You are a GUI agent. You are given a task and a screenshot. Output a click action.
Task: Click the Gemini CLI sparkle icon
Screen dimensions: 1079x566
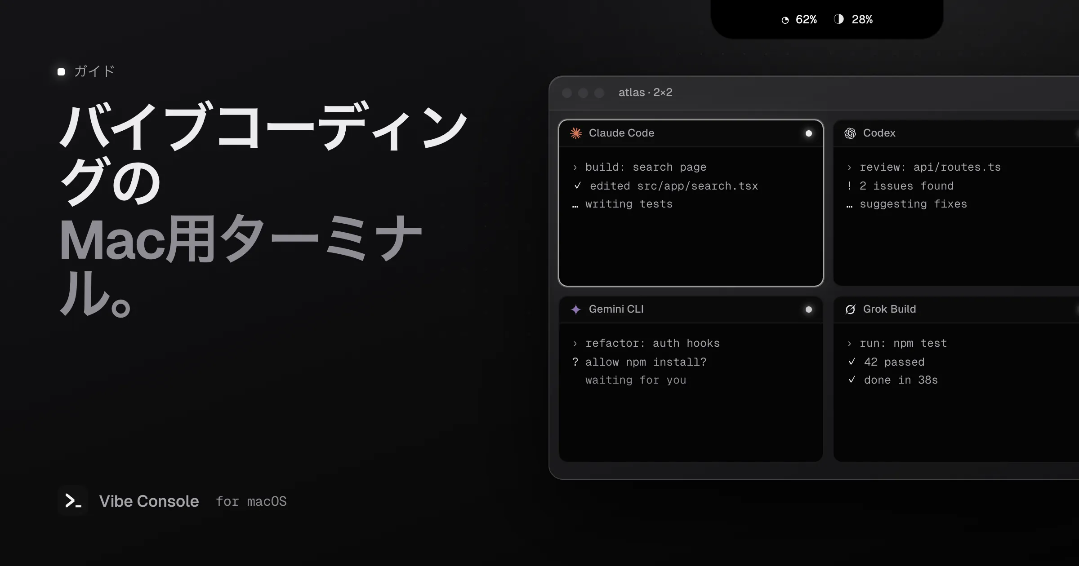point(576,310)
